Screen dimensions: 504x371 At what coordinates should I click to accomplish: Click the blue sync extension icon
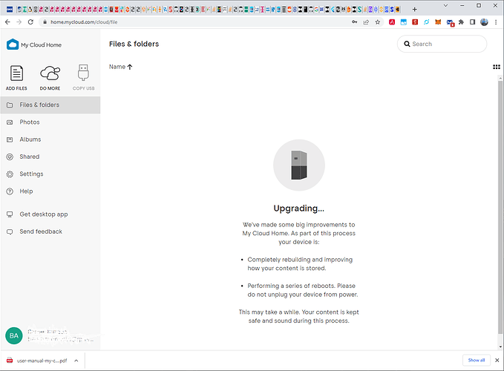point(427,22)
